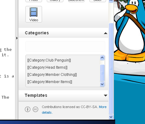Select the Category:Member Items entry

50,82
